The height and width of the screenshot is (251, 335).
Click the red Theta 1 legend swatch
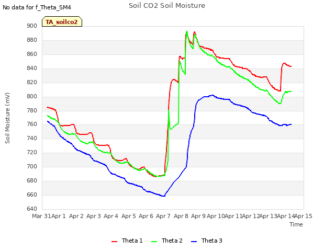pos(115,242)
